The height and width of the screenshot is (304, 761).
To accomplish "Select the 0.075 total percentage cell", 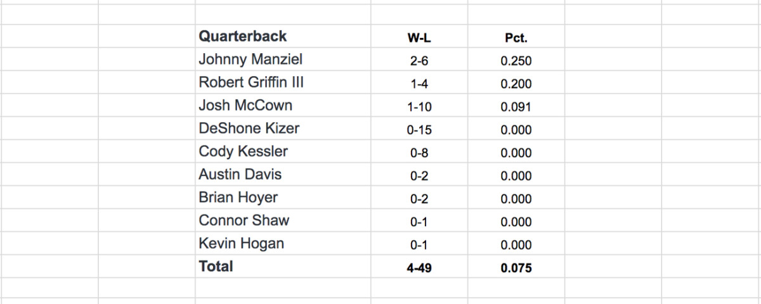I will (x=516, y=268).
